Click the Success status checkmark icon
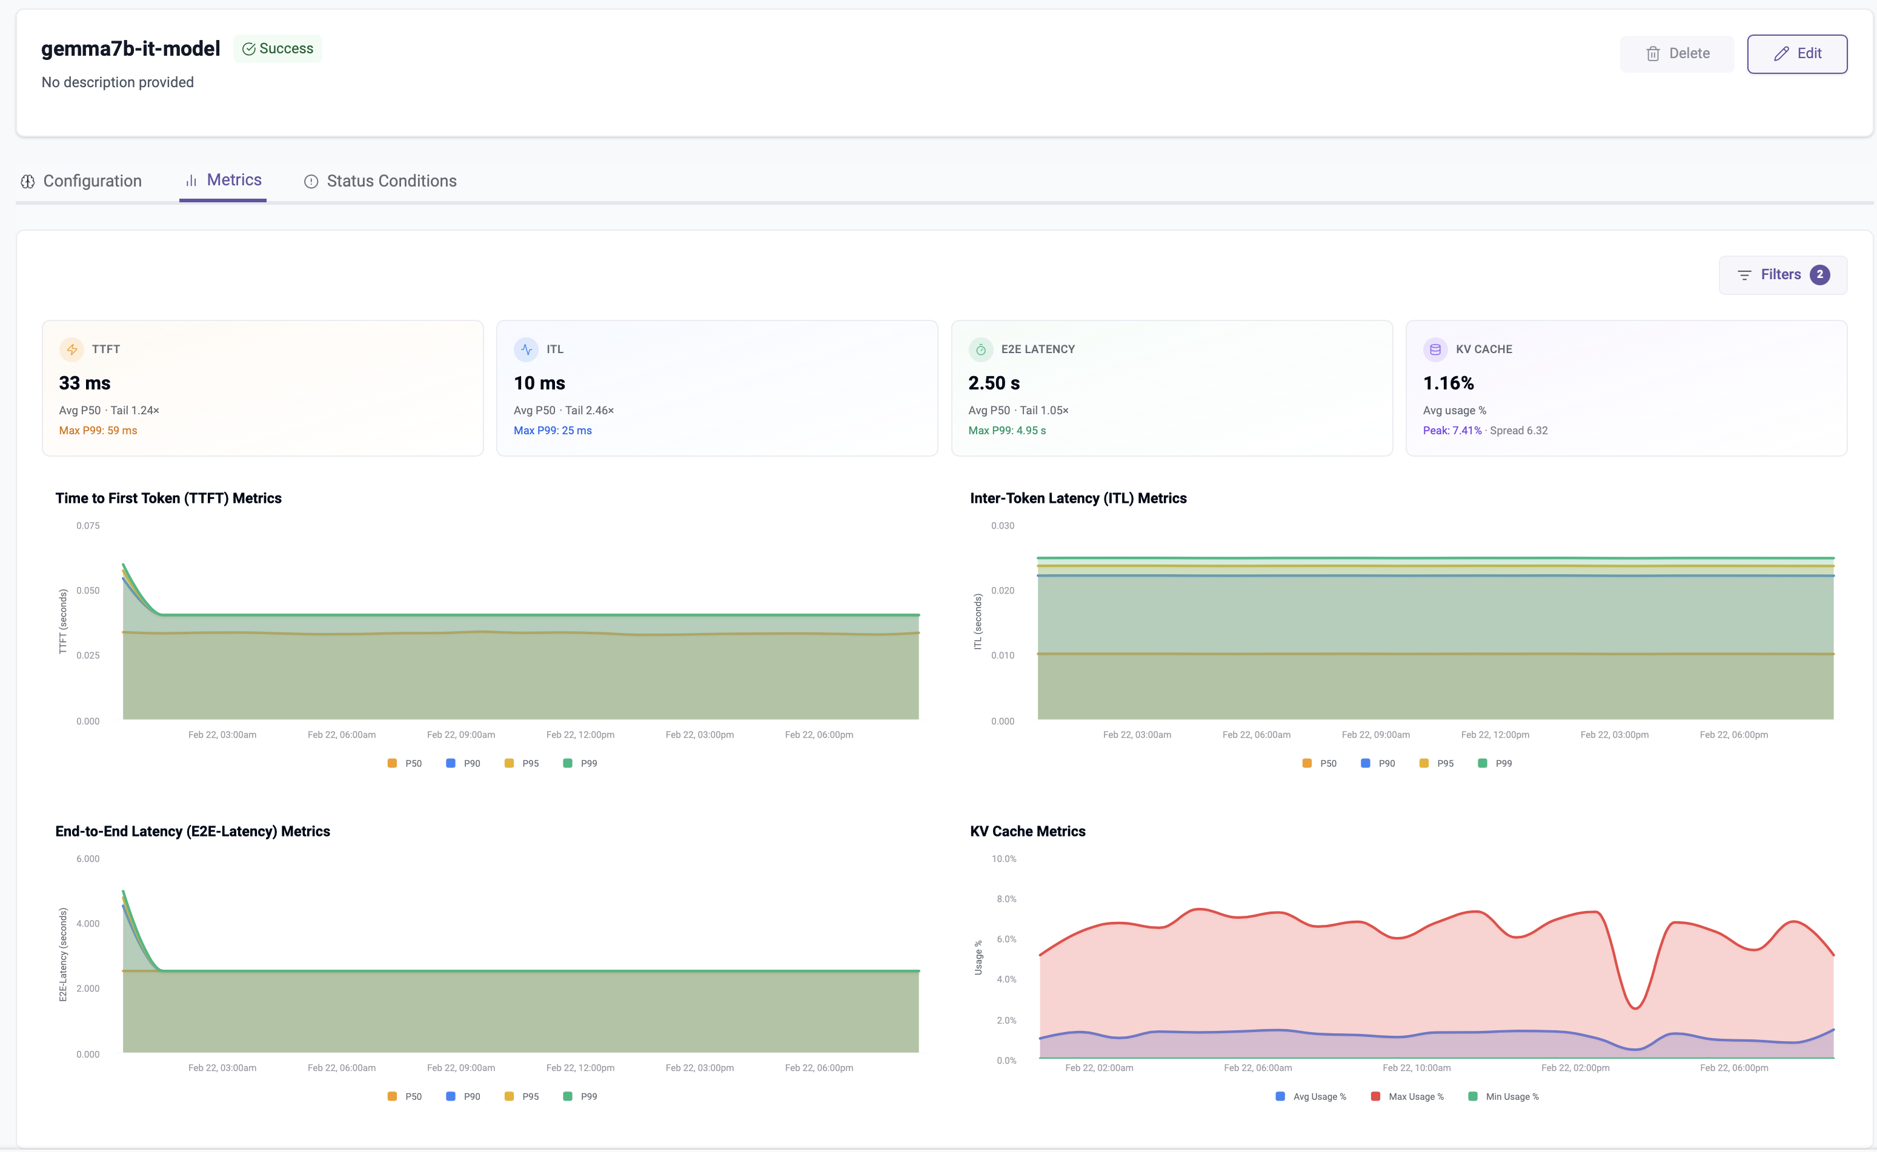Image resolution: width=1877 pixels, height=1152 pixels. [x=248, y=49]
